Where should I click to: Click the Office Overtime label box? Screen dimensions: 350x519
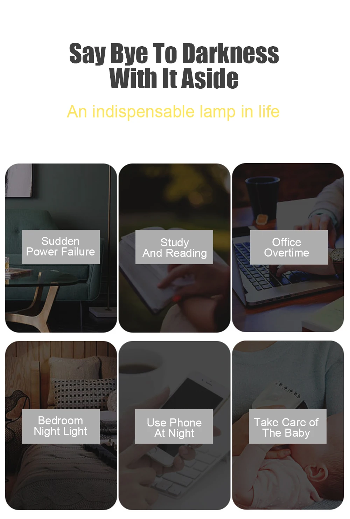pos(289,247)
